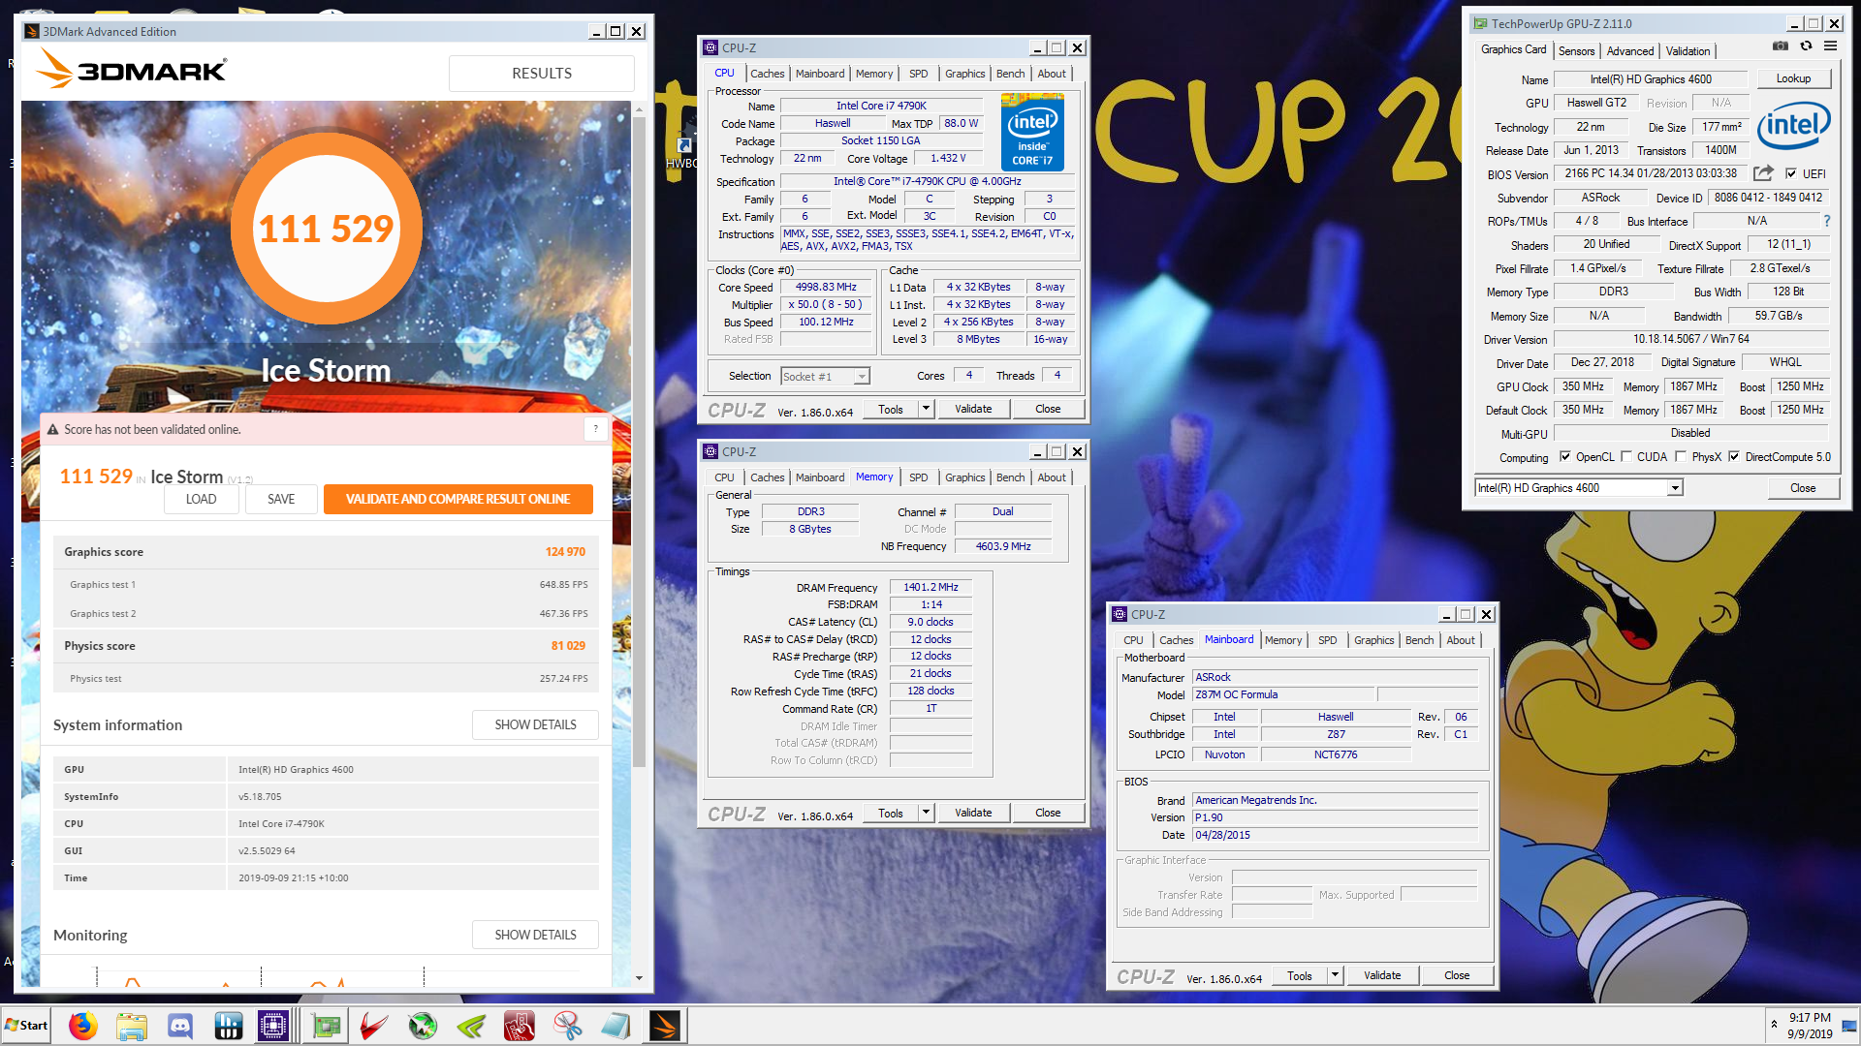Image resolution: width=1861 pixels, height=1046 pixels.
Task: Open the Bench tab in CPU-Z Mainboard window
Action: [1419, 640]
